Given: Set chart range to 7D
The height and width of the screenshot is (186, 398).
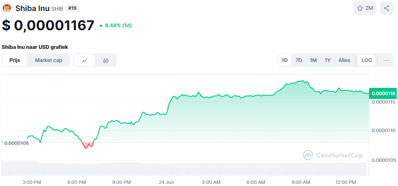Looking at the screenshot, I should point(299,60).
